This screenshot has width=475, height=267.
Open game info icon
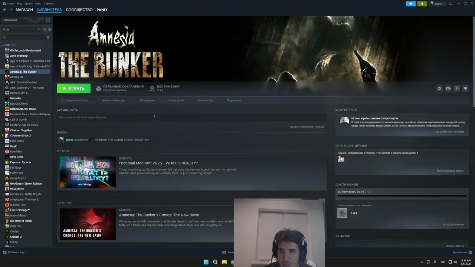coord(456,88)
